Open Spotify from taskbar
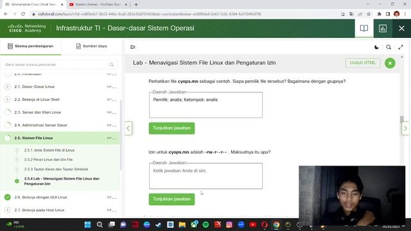 205,225
